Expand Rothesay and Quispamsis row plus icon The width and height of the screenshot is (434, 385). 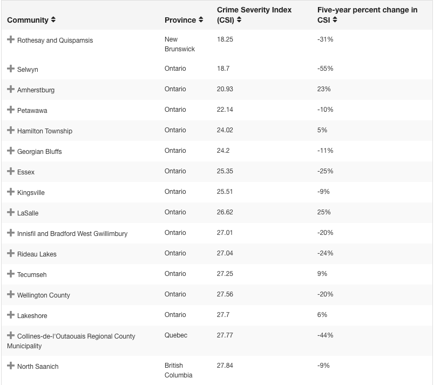point(11,40)
